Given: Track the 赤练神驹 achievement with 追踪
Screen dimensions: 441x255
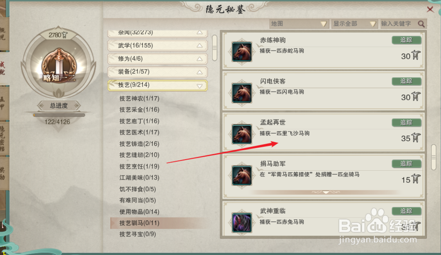Looking at the screenshot, I should pyautogui.click(x=407, y=40).
